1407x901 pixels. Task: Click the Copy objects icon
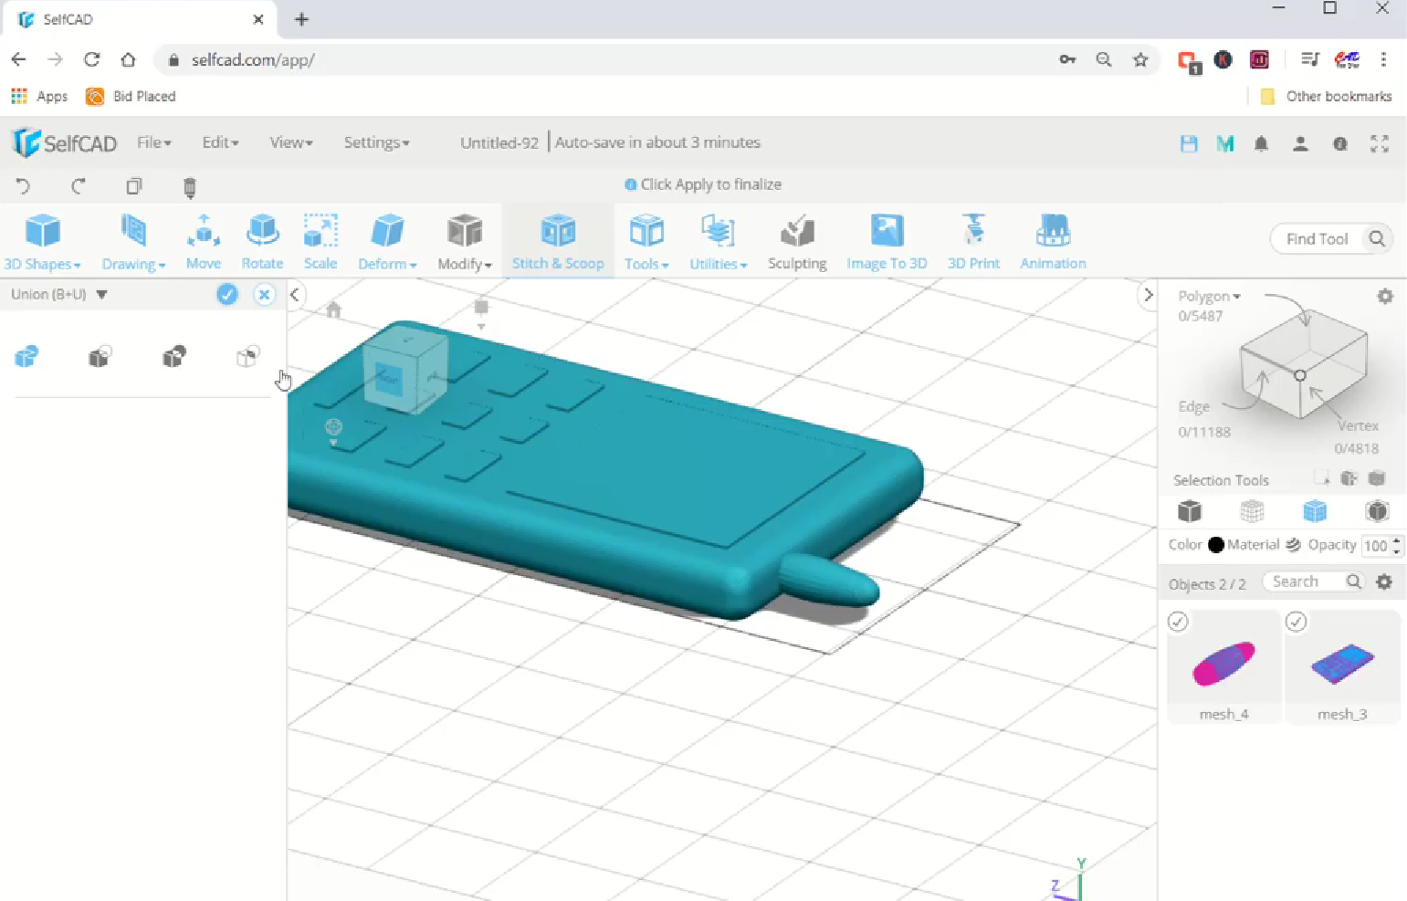134,186
